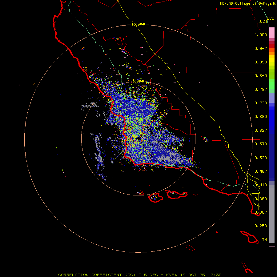Click the 0.307 color scale value
Screen dimensions: 277x277
[x=261, y=212]
